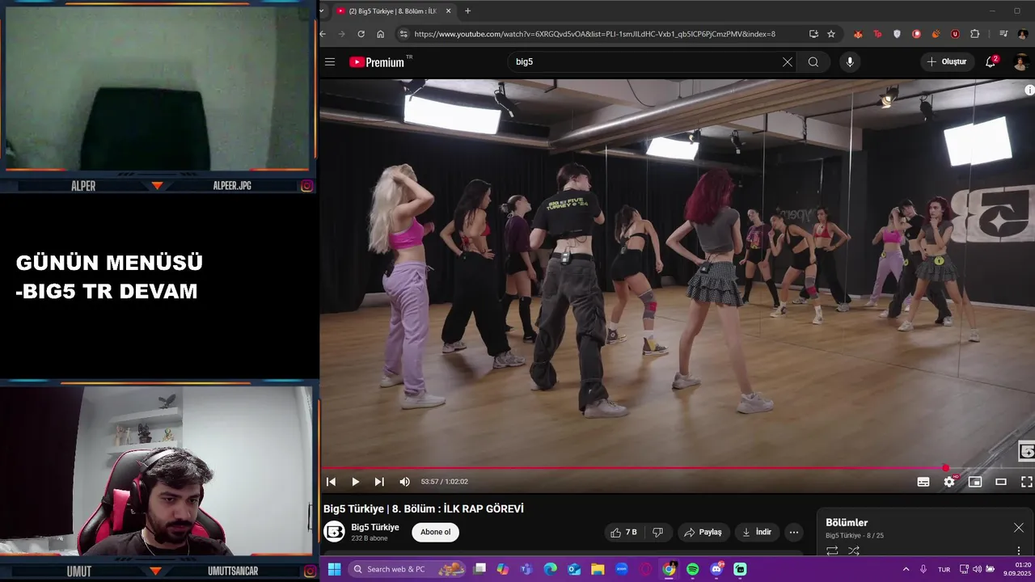Open the Tp extension icon
The height and width of the screenshot is (582, 1035).
(877, 34)
